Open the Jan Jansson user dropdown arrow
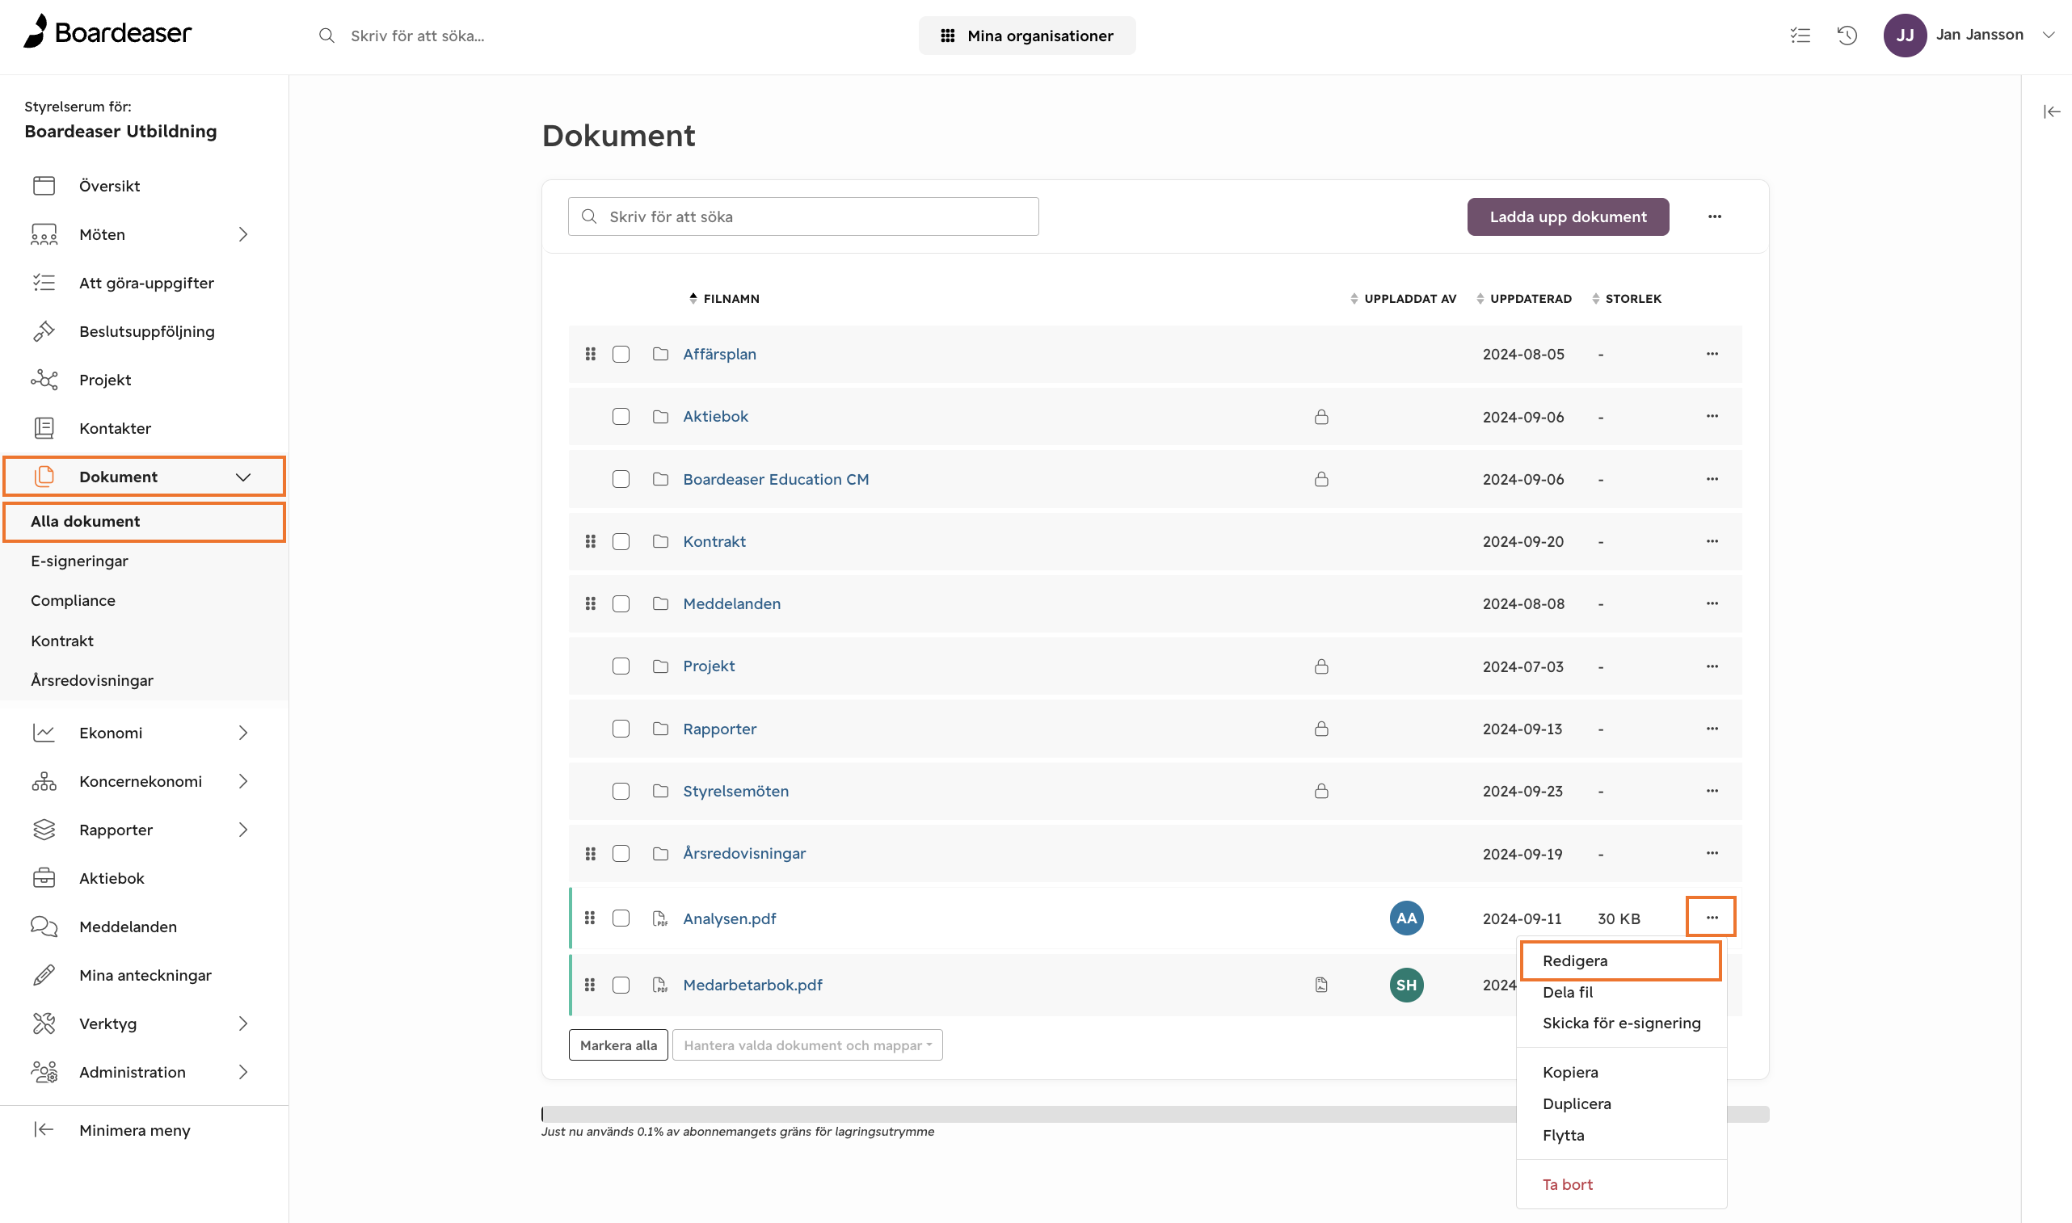 click(2049, 36)
